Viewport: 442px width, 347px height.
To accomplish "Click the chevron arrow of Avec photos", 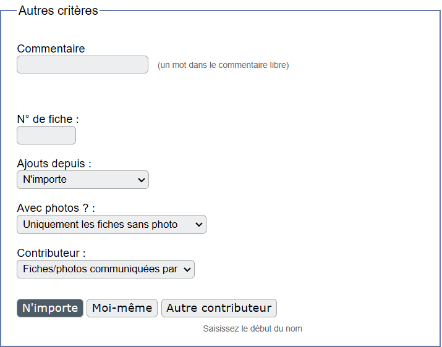I will coord(198,225).
